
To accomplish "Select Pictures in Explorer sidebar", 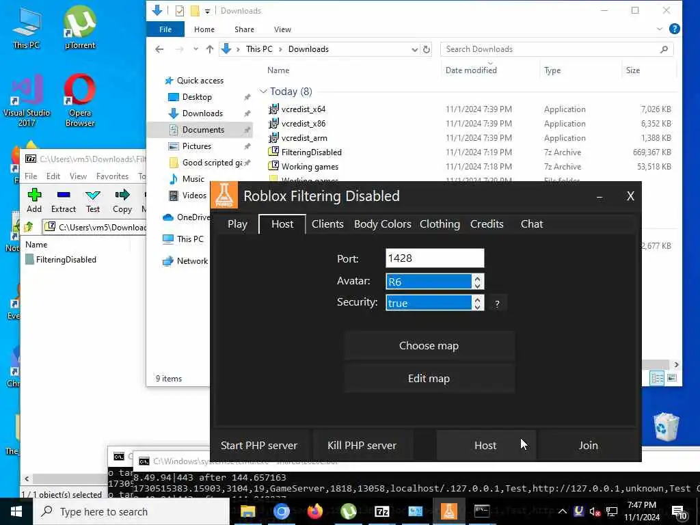I will [x=196, y=146].
